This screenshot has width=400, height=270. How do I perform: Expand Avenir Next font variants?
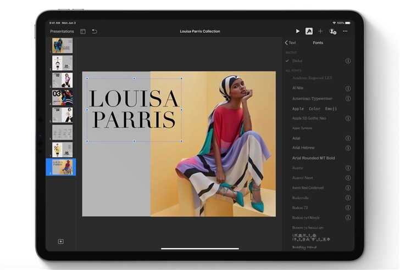click(x=348, y=178)
